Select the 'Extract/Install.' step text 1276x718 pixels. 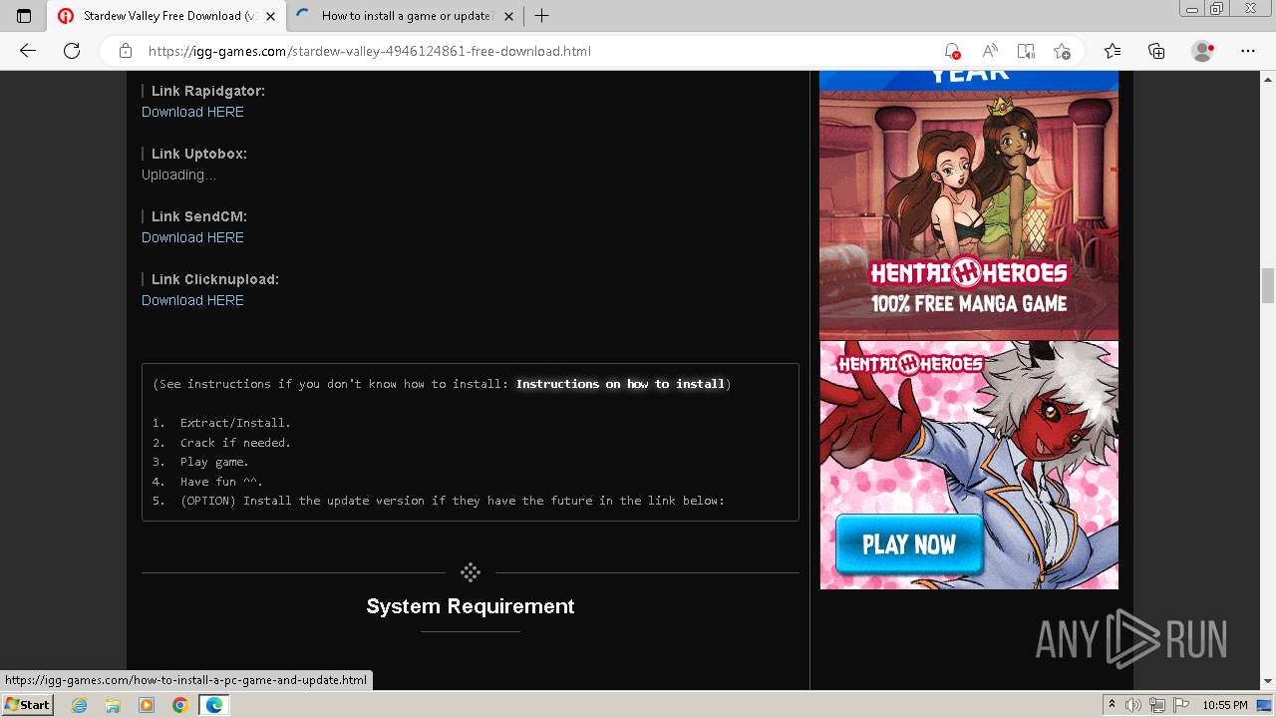click(235, 423)
